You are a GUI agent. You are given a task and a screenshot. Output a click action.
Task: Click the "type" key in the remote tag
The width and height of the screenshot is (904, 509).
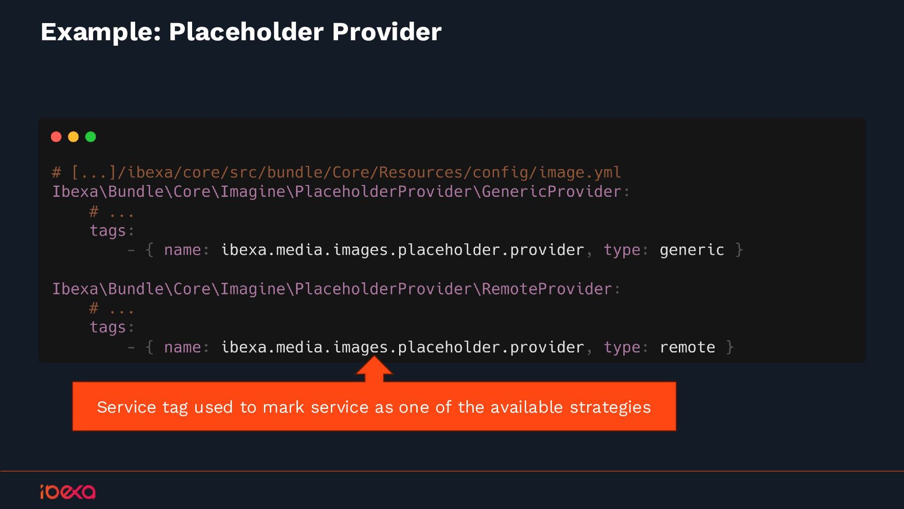pos(622,347)
